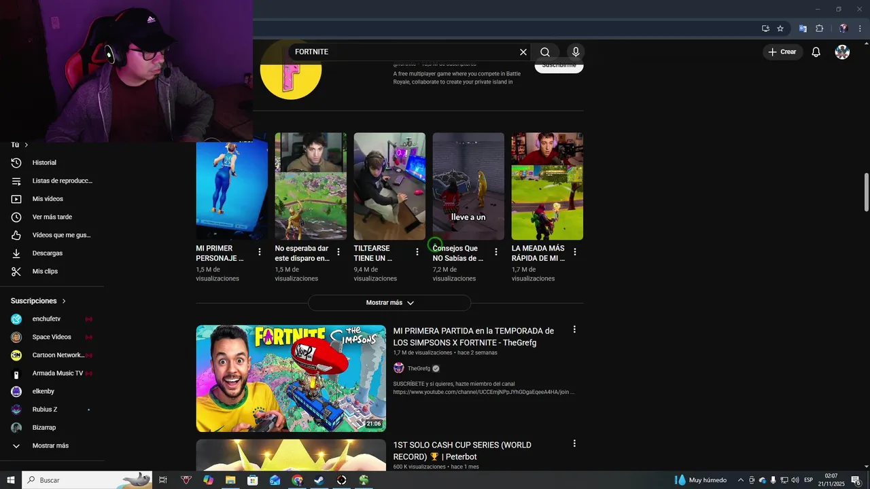The width and height of the screenshot is (870, 489).
Task: Open options for No esperaba dar short
Action: 338,252
